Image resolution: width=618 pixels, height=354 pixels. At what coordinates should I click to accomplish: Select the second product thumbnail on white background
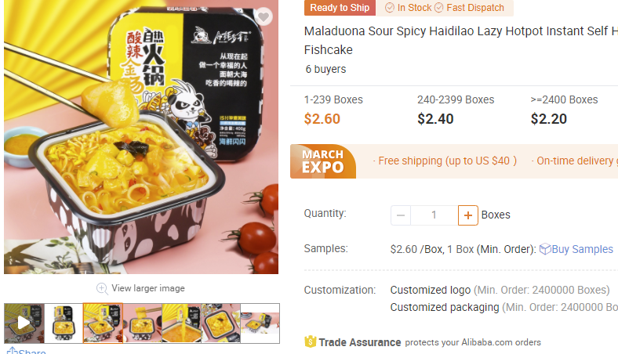pyautogui.click(x=64, y=323)
